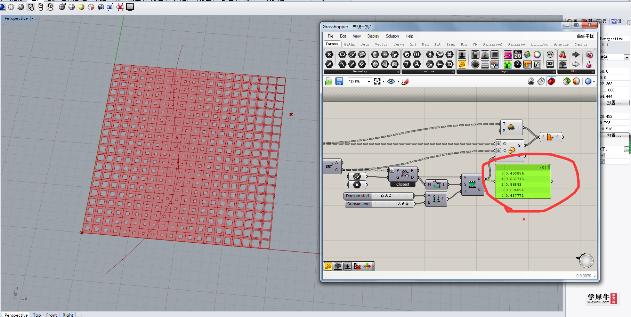The width and height of the screenshot is (631, 317).
Task: Open the preview eye dropdown arrow
Action: [x=398, y=82]
